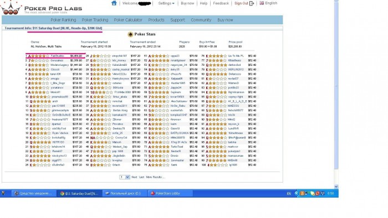388x218 pixels.
Task: Click the $4,464.80 first place prize
Action: coord(76,56)
